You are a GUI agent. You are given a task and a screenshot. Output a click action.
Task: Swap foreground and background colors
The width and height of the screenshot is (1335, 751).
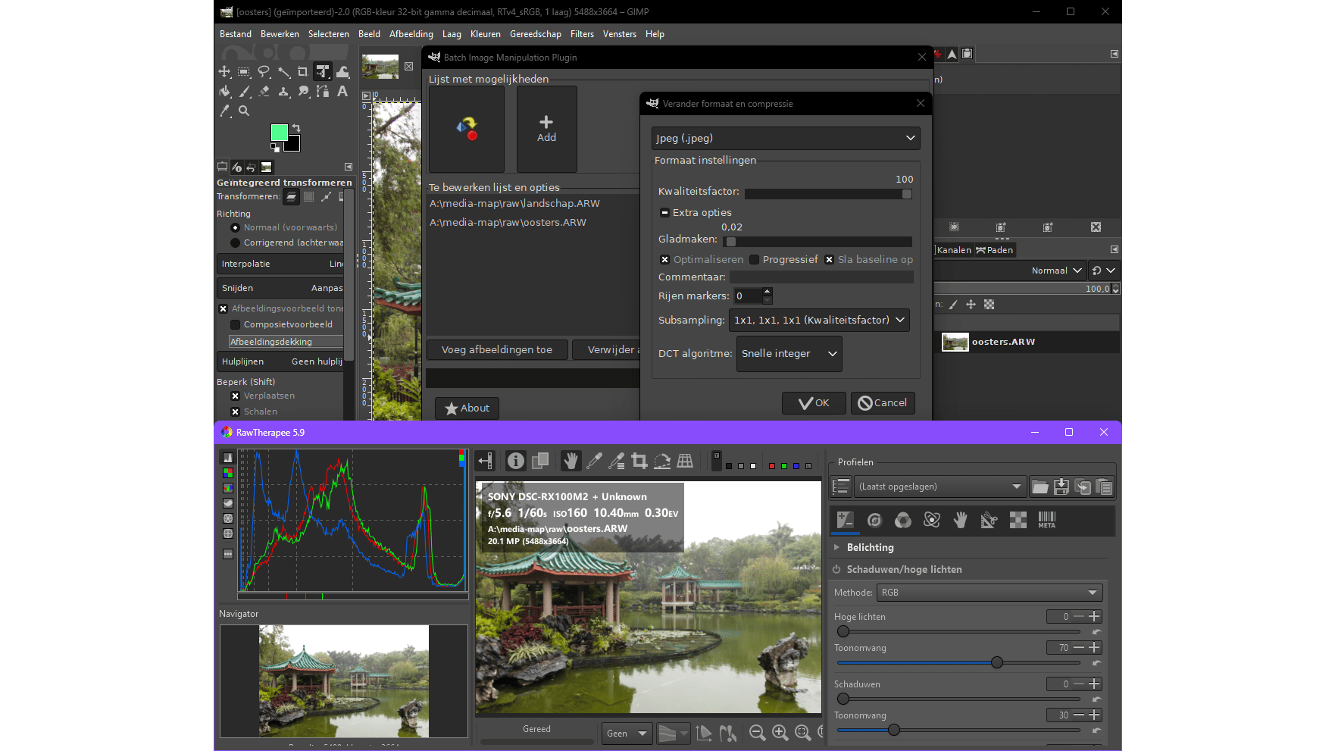point(296,128)
